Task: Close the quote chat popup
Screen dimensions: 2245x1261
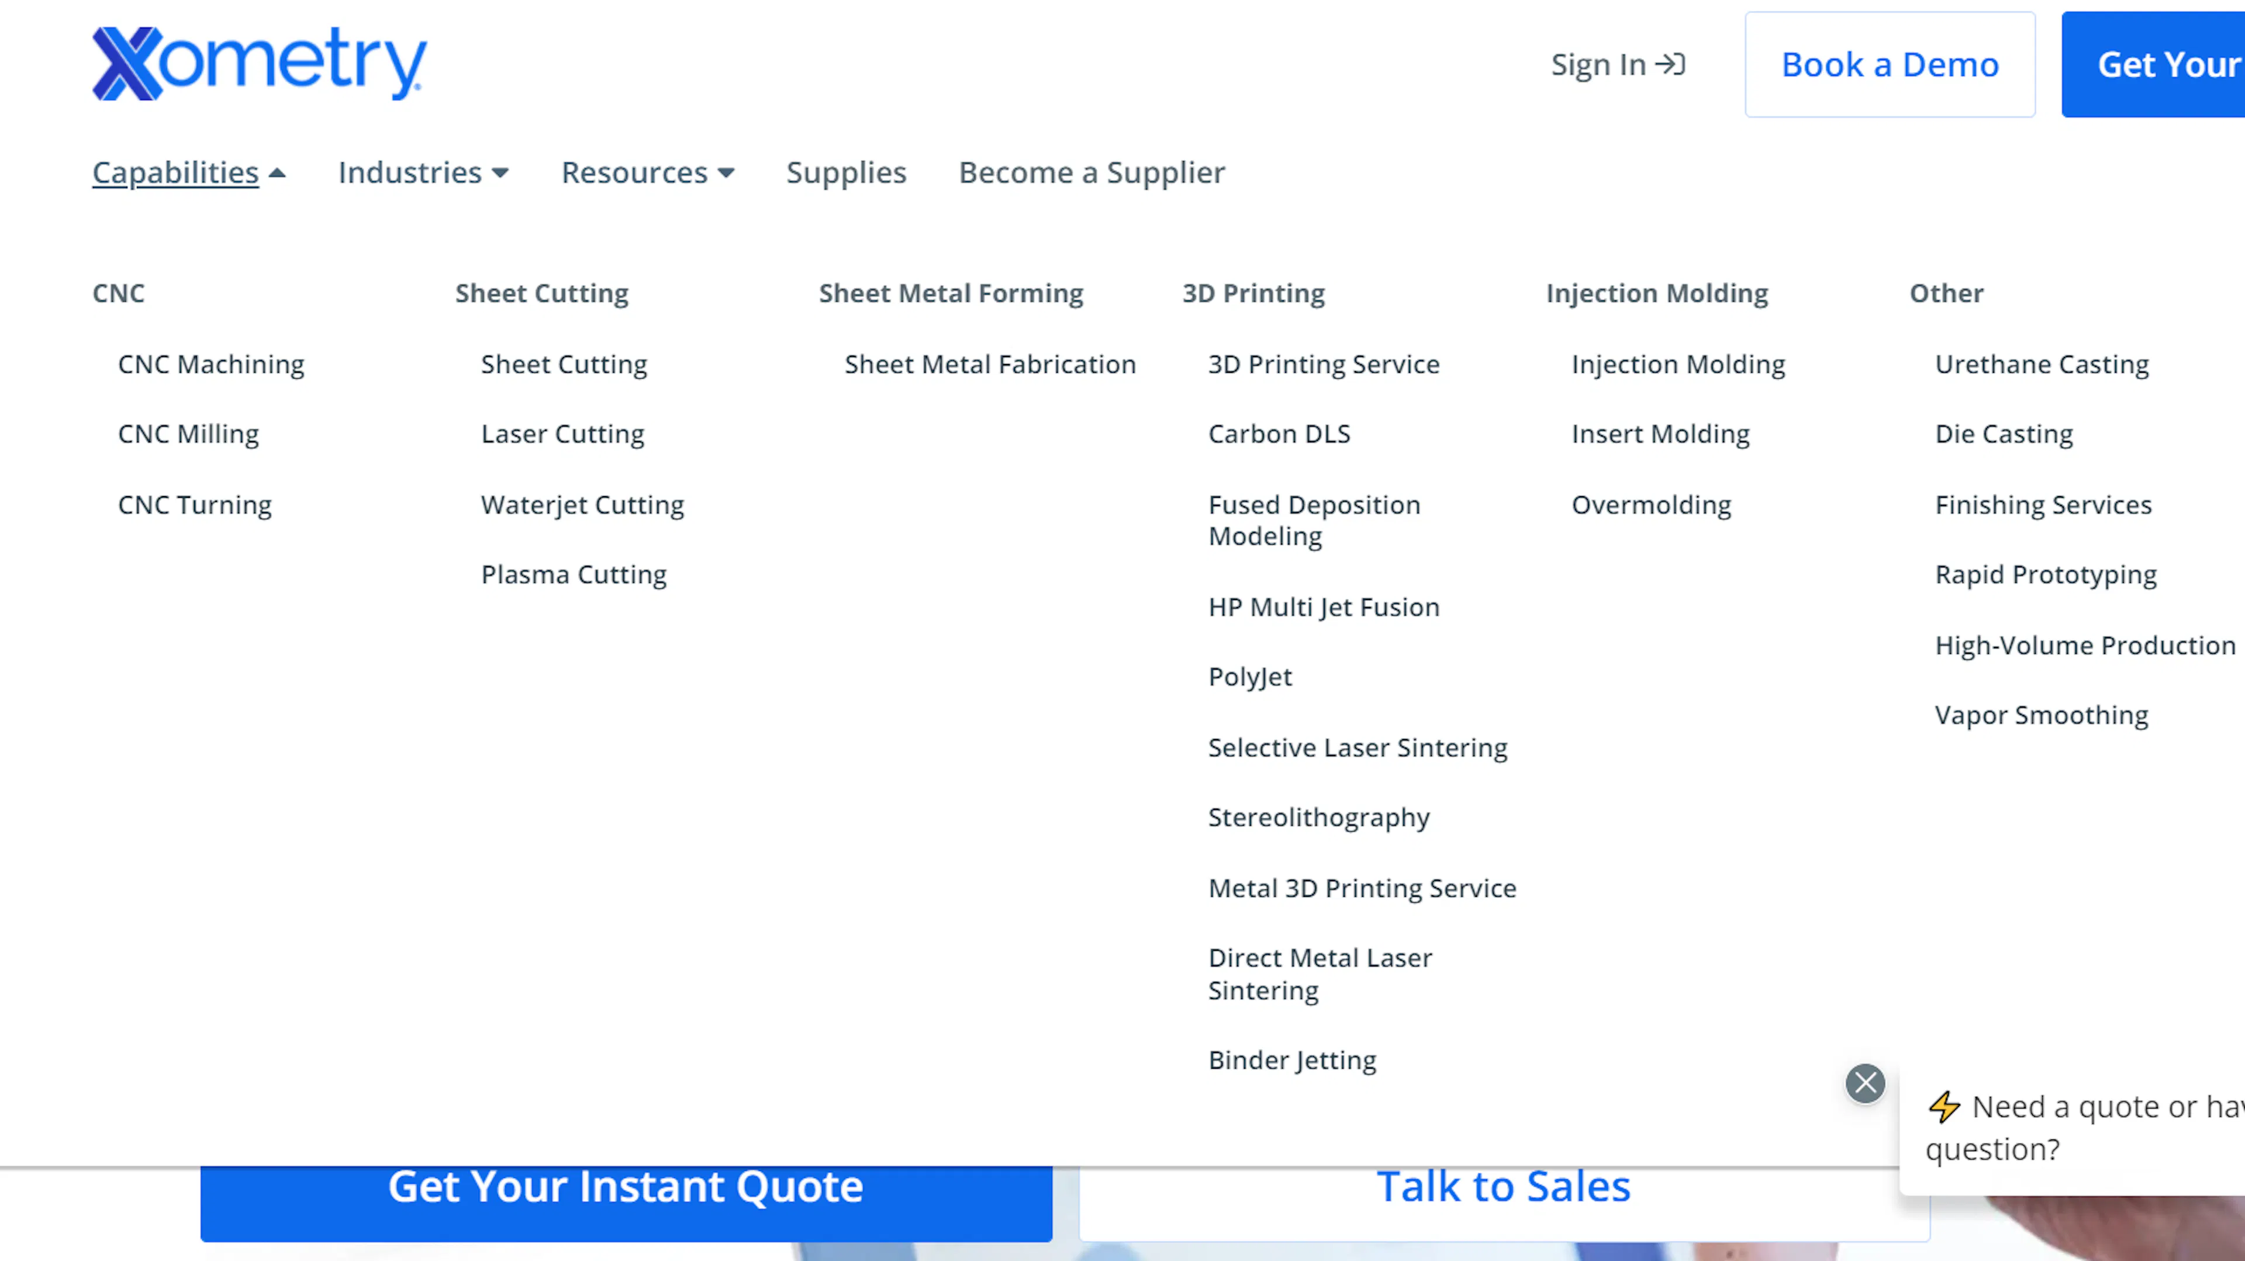Action: [1865, 1083]
